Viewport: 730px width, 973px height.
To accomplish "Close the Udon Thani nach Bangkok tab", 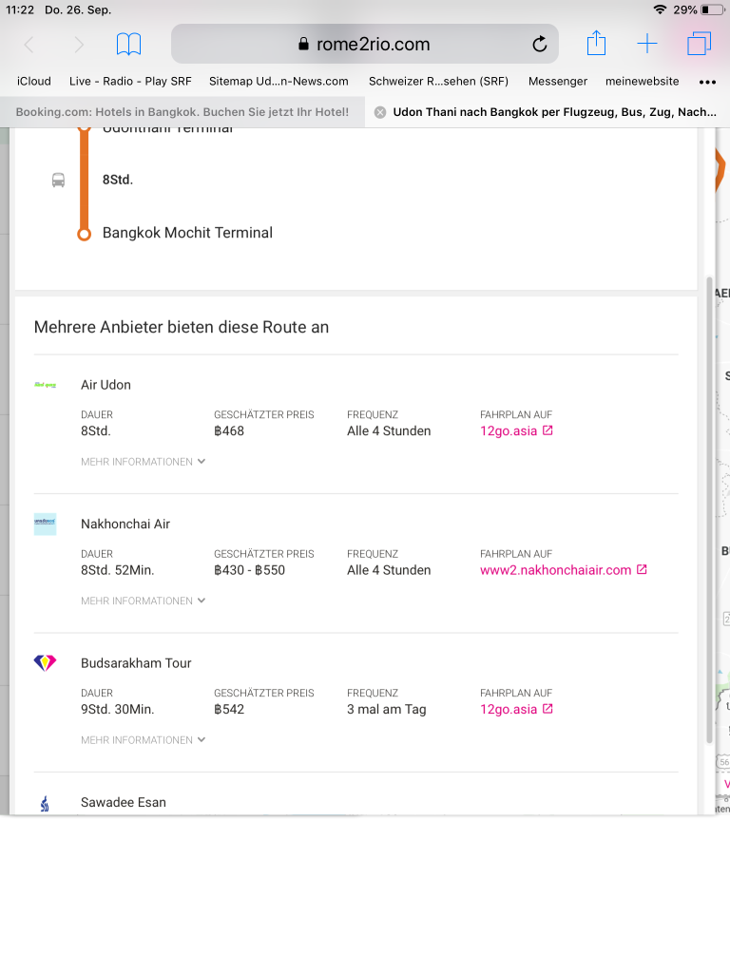I will tap(380, 112).
